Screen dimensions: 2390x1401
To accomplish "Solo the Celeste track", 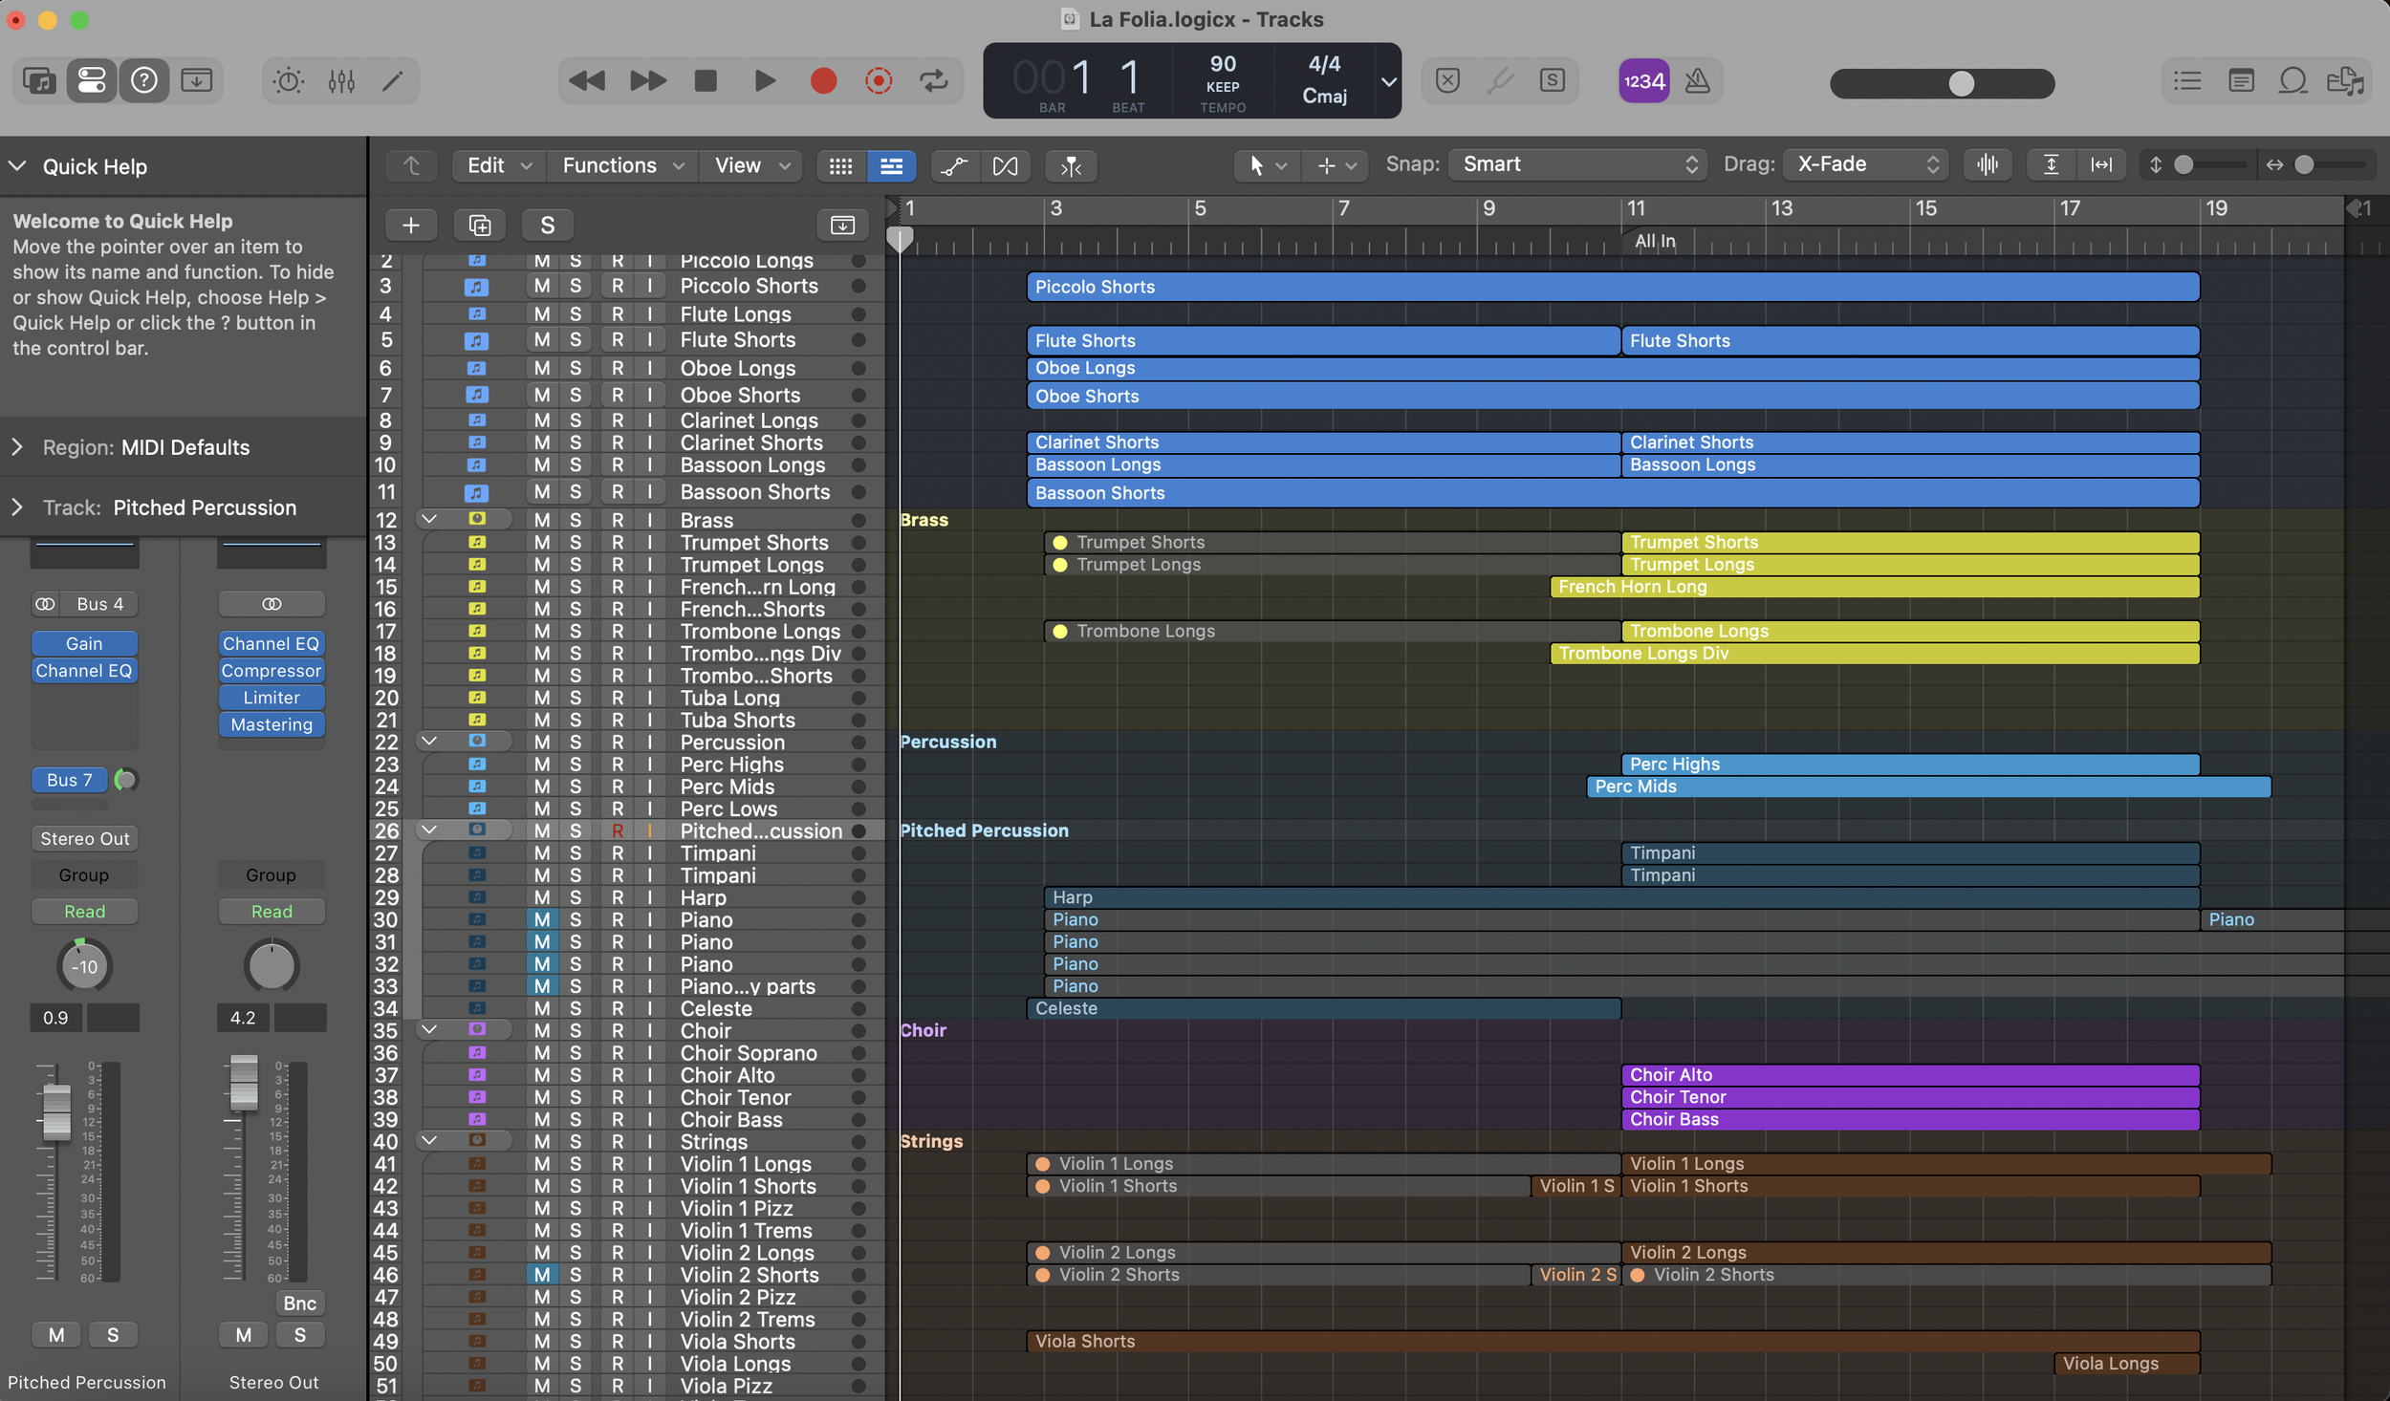I will [576, 1008].
